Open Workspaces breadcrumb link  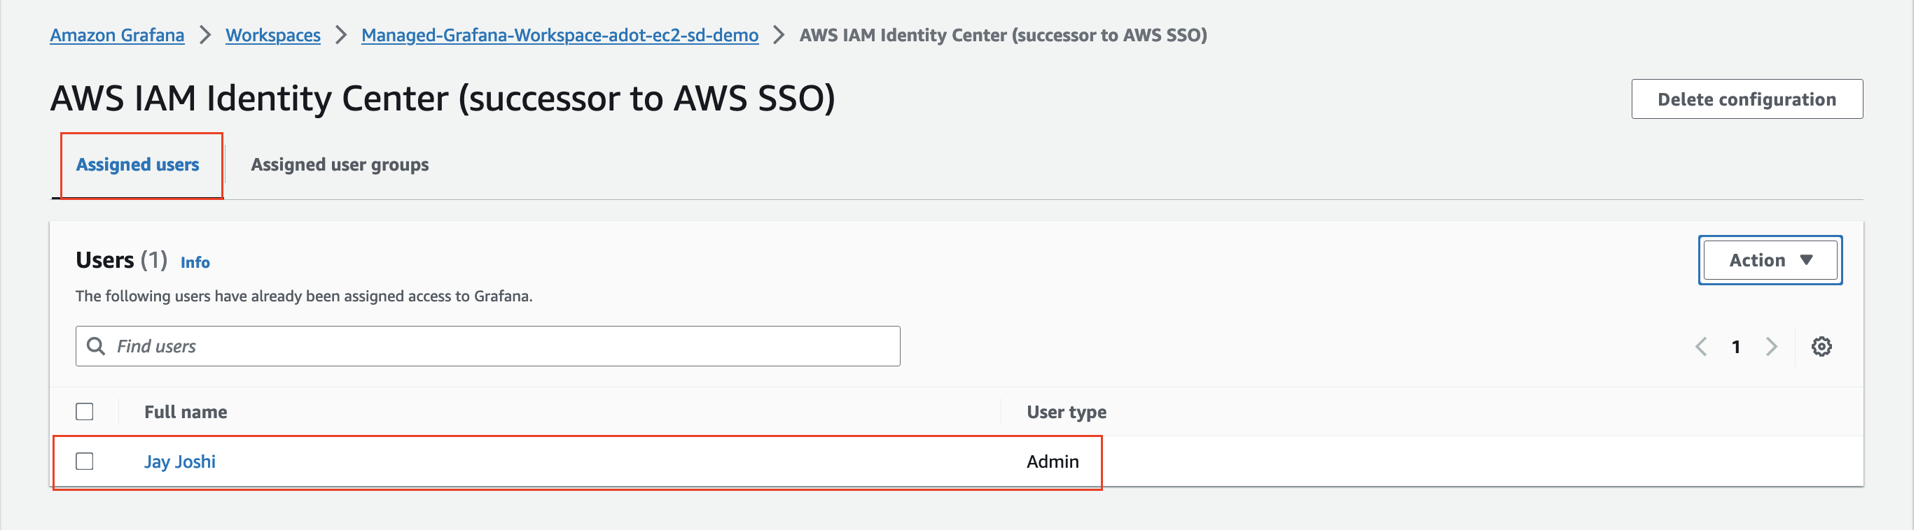pos(273,35)
